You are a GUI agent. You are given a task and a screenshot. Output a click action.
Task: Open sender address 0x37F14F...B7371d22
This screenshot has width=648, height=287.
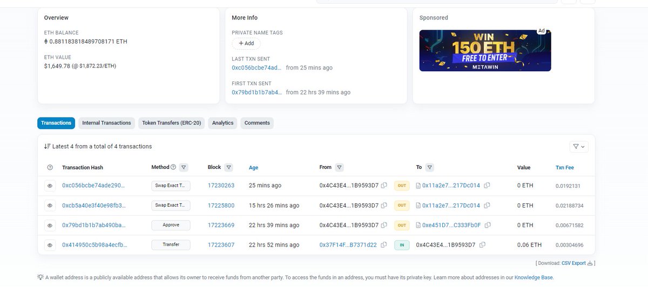349,245
